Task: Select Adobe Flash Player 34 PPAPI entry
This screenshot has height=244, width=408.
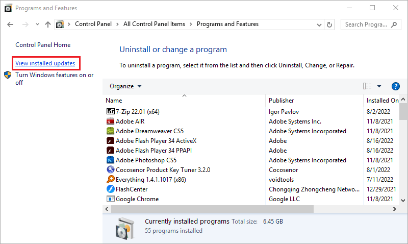Action: pyautogui.click(x=154, y=150)
